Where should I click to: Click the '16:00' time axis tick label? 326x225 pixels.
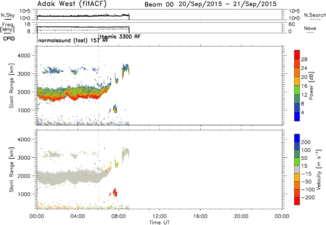200,216
